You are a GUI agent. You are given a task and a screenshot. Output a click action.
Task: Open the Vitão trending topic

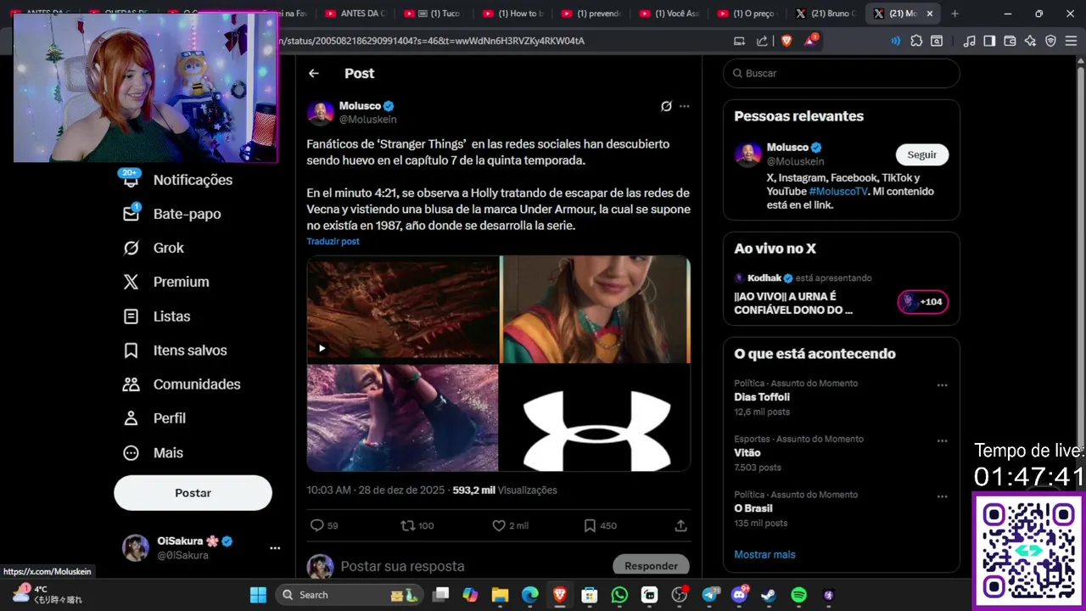pyautogui.click(x=747, y=453)
